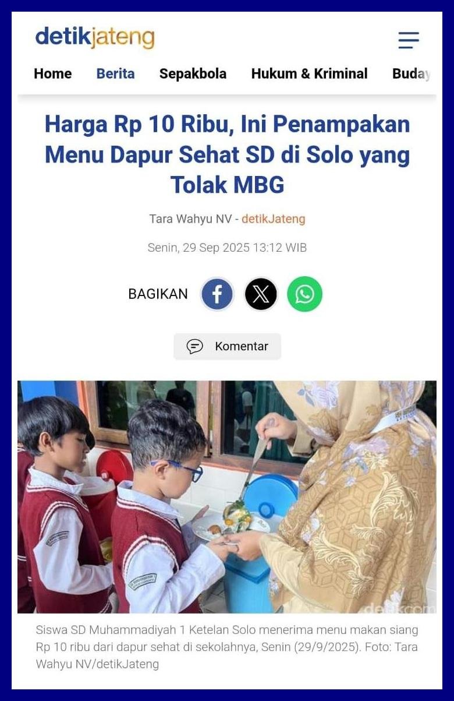Image resolution: width=454 pixels, height=701 pixels.
Task: Share article on X
Action: [x=261, y=294]
